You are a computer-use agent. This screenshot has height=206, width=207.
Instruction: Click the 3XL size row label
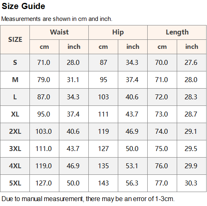tap(15, 149)
